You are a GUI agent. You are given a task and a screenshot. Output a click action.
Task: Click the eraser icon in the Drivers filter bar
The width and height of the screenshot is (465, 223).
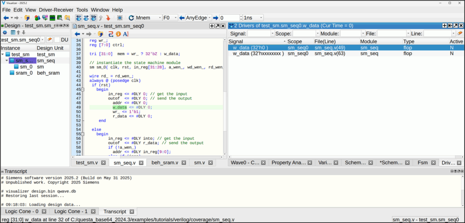click(x=460, y=34)
